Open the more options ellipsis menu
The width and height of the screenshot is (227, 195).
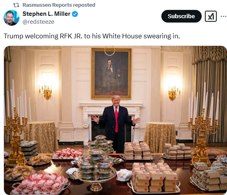(223, 16)
